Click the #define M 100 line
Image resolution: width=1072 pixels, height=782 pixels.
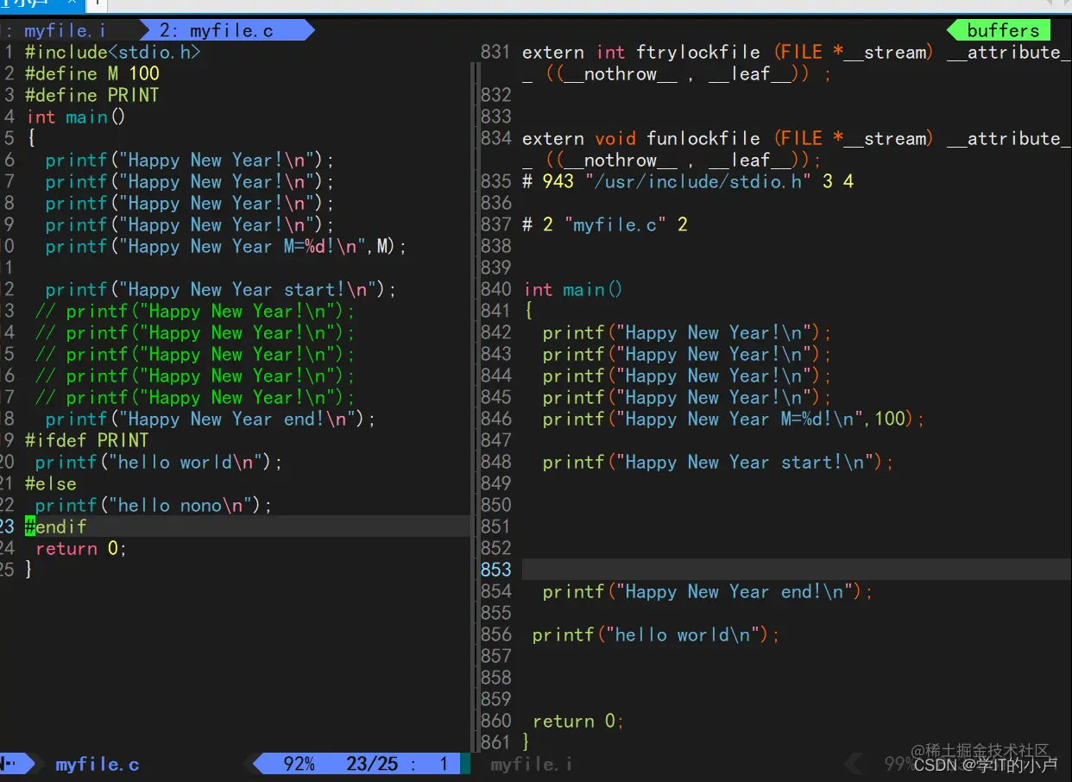[x=92, y=73]
